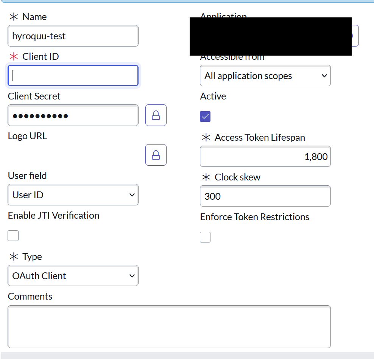Click the Enforce Token Restrictions label
Viewport: 374px width, 359px height.
click(254, 217)
